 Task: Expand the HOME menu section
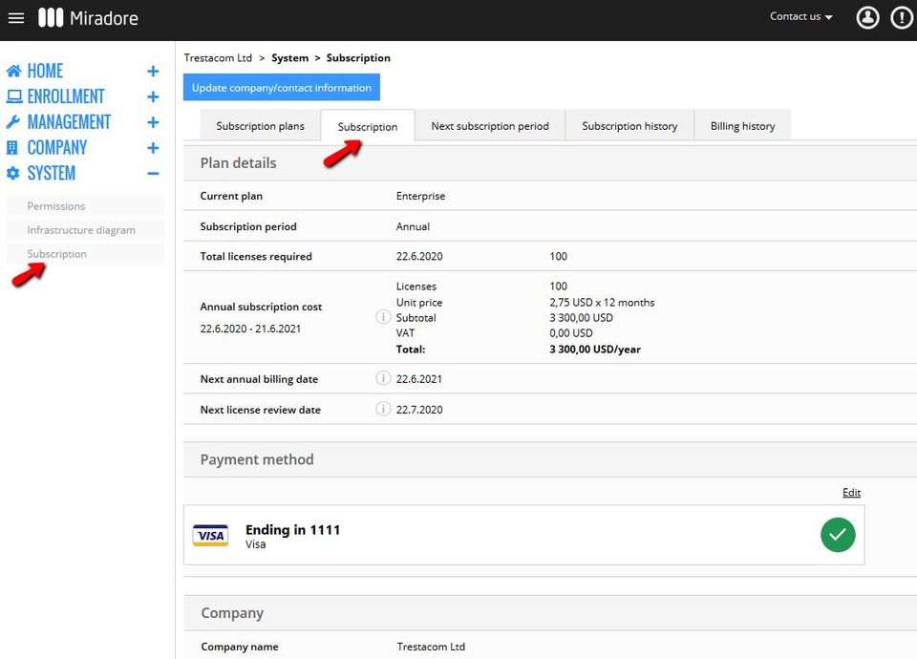153,72
